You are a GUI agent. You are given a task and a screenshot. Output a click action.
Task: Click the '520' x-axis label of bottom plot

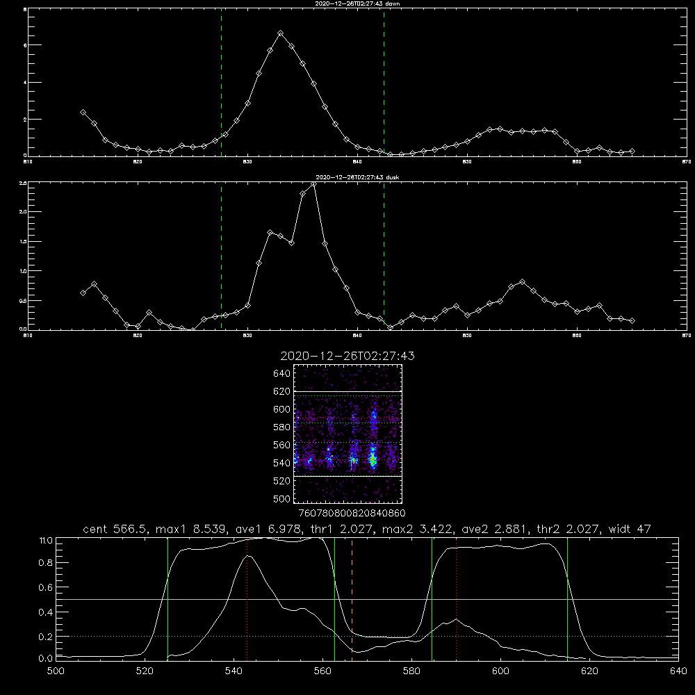click(145, 671)
